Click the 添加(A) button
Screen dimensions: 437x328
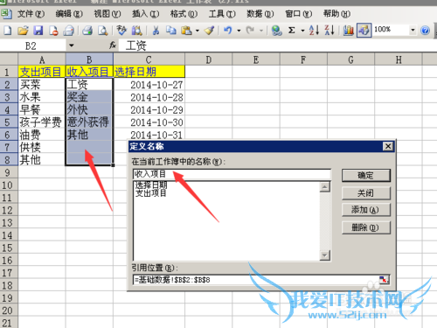(365, 210)
